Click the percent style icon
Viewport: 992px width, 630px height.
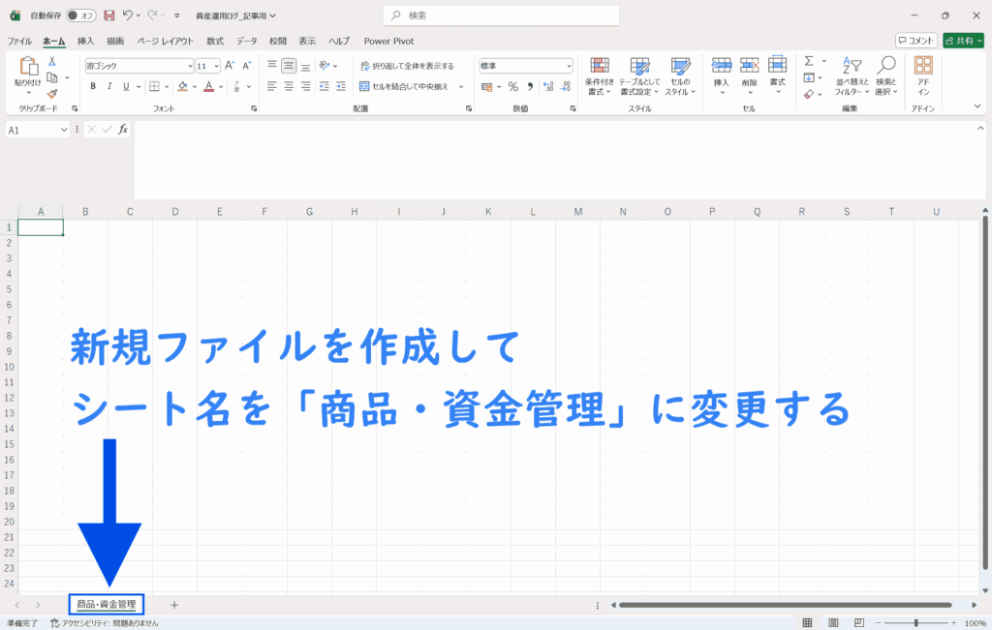click(x=512, y=86)
